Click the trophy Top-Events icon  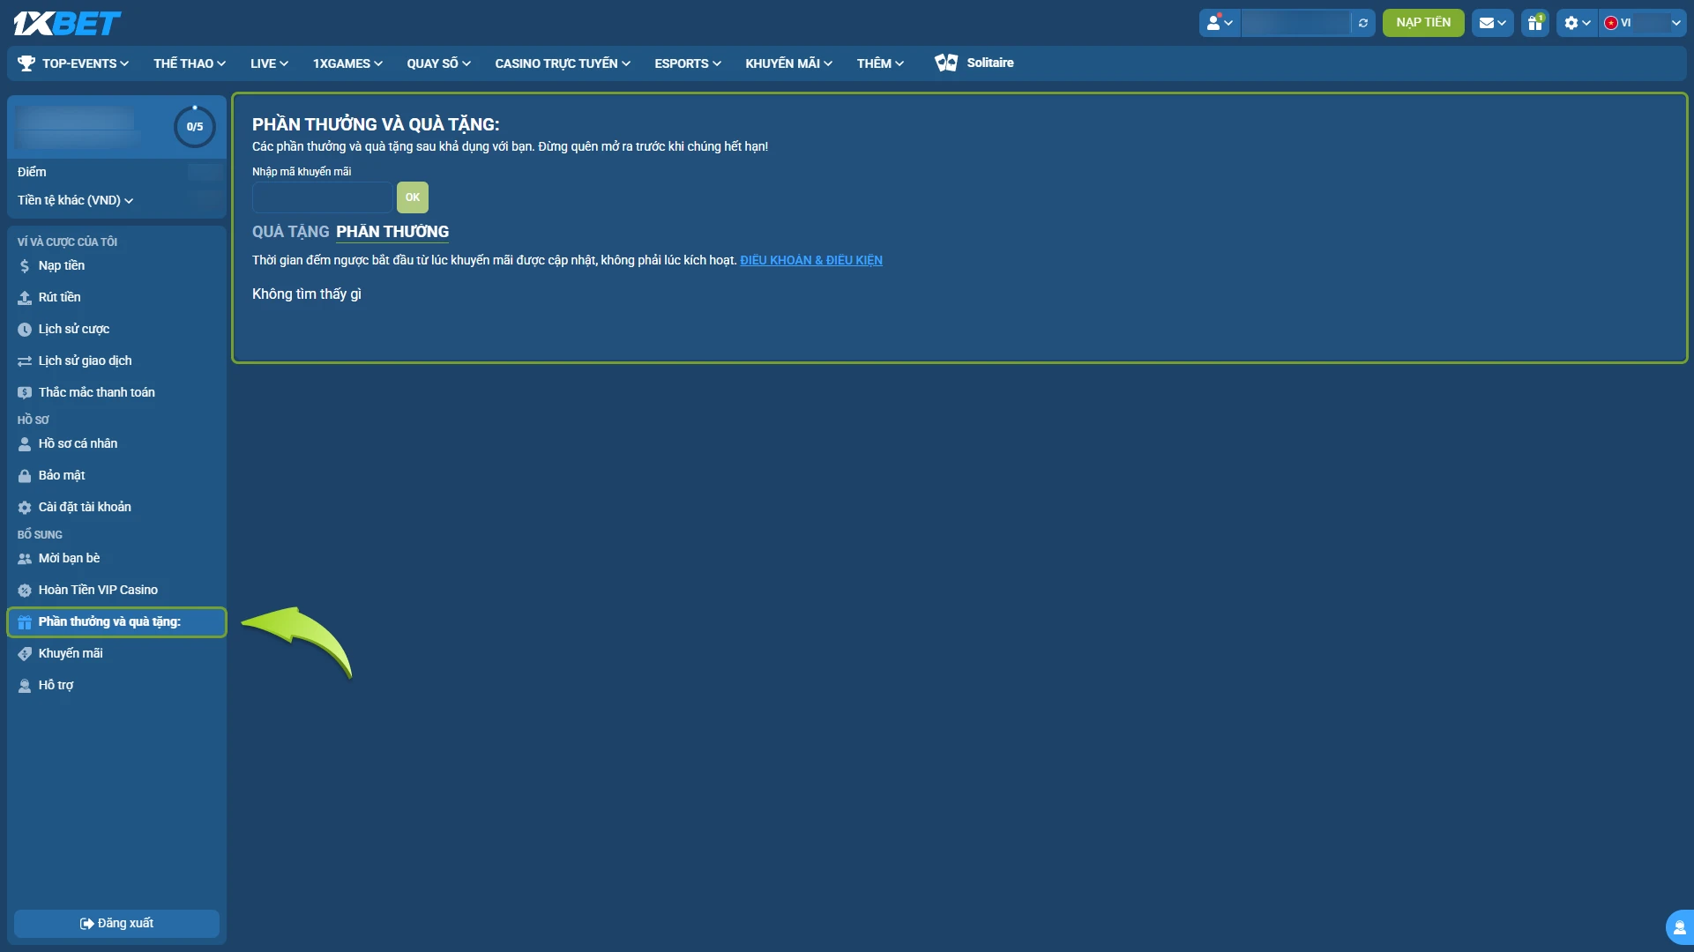pos(26,63)
